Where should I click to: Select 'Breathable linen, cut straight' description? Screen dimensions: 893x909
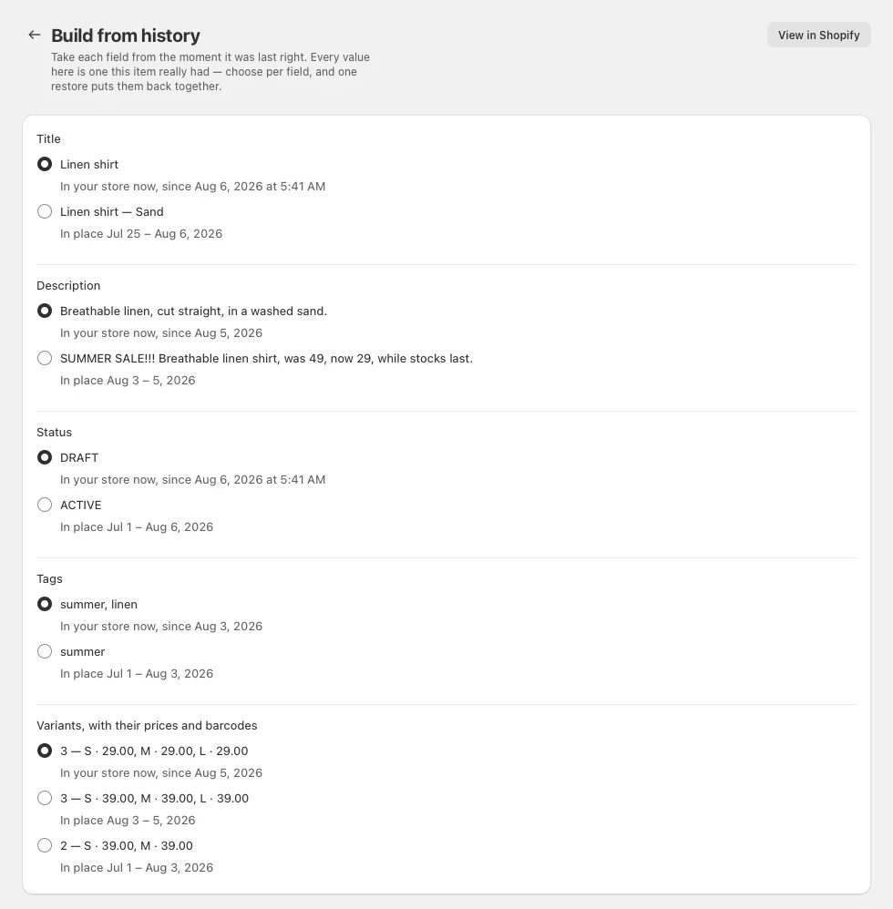click(x=45, y=311)
